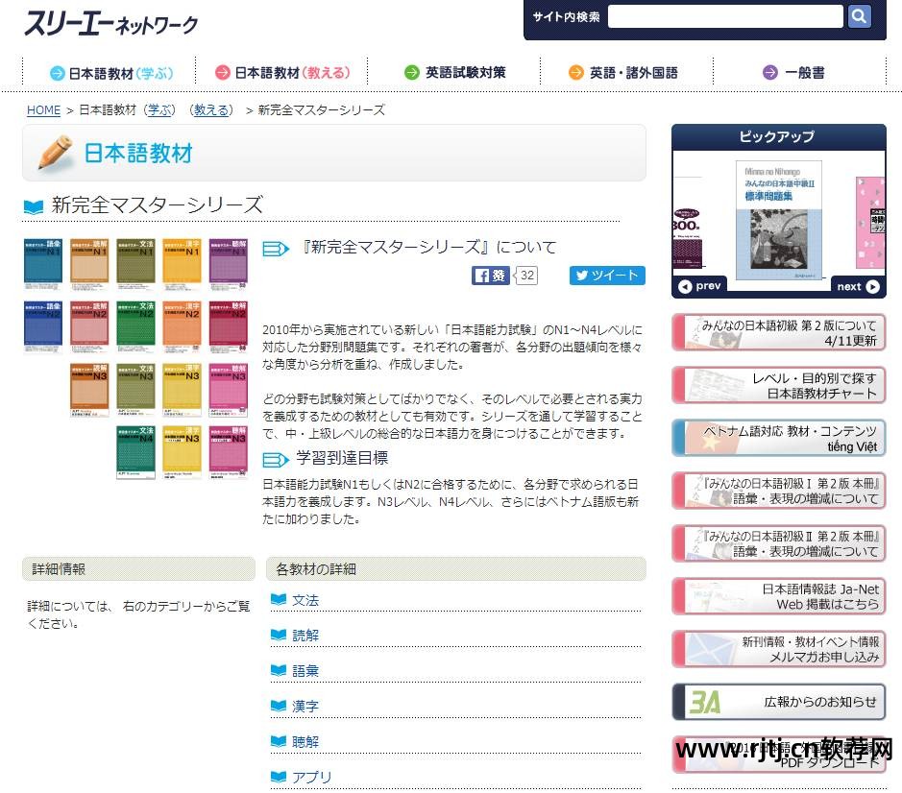This screenshot has width=902, height=793.
Task: Open the 3A 広報からのお知らせ banner
Action: click(779, 702)
